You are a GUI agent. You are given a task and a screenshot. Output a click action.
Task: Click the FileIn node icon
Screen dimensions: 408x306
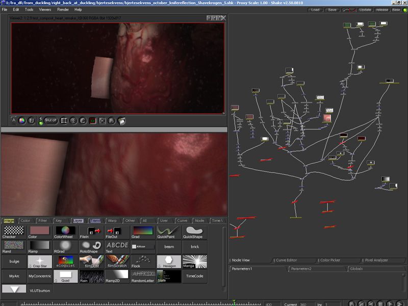(x=91, y=232)
